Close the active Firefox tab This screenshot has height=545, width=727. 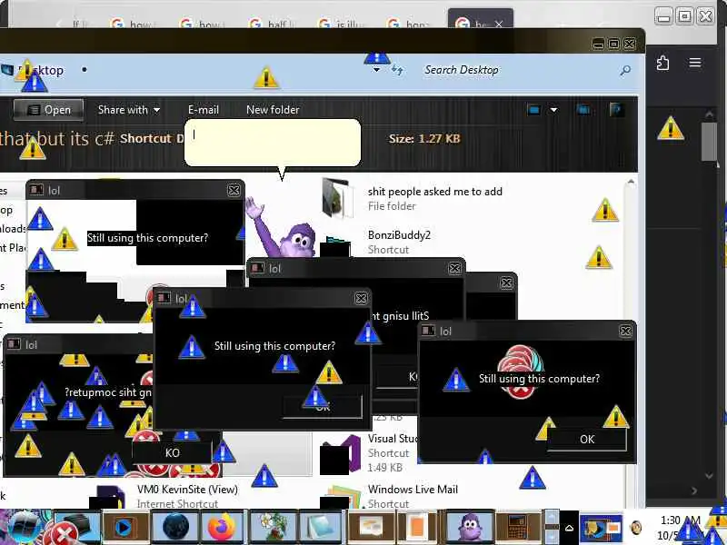tap(498, 25)
